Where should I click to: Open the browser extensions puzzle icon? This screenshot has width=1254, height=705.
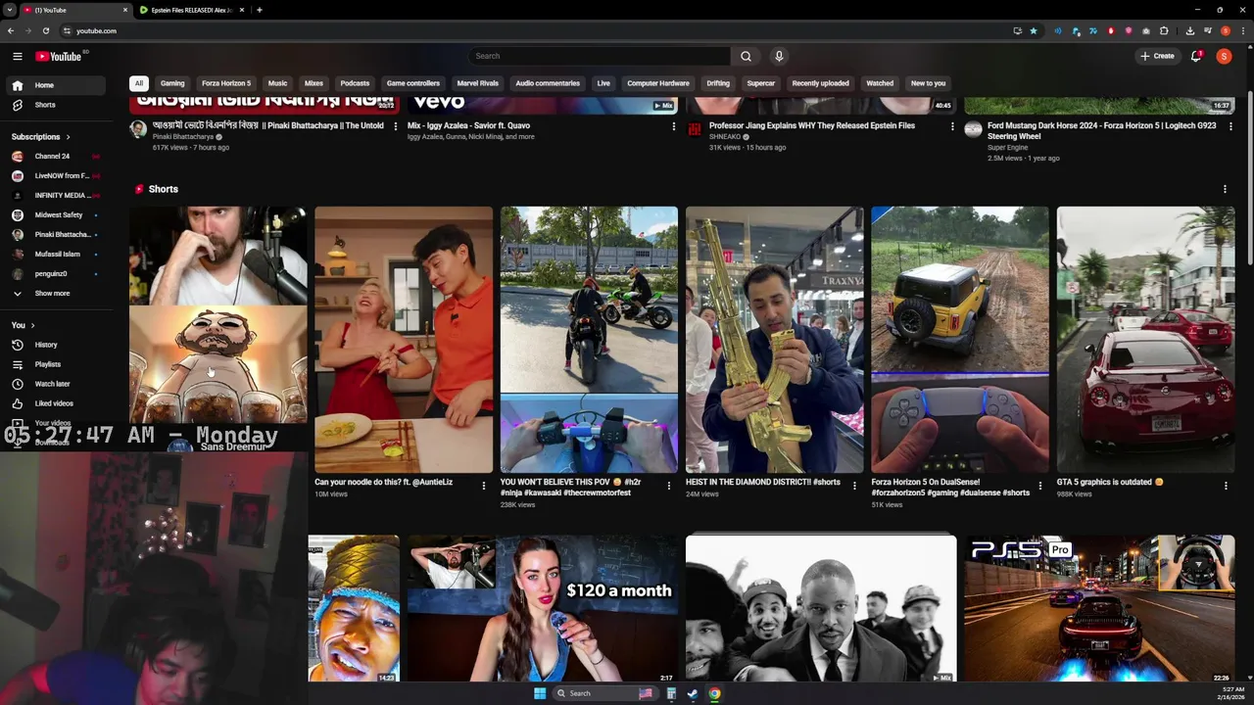pos(1164,31)
